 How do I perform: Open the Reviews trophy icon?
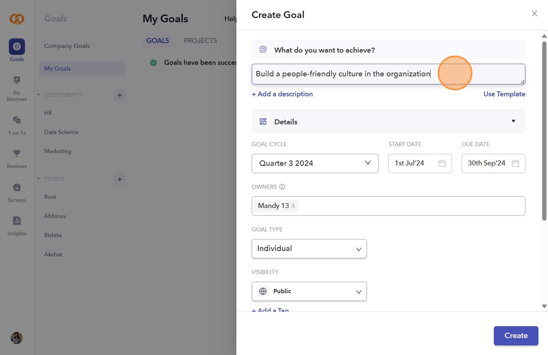(x=17, y=154)
